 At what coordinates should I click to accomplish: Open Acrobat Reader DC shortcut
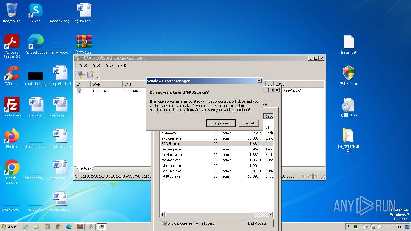(12, 46)
